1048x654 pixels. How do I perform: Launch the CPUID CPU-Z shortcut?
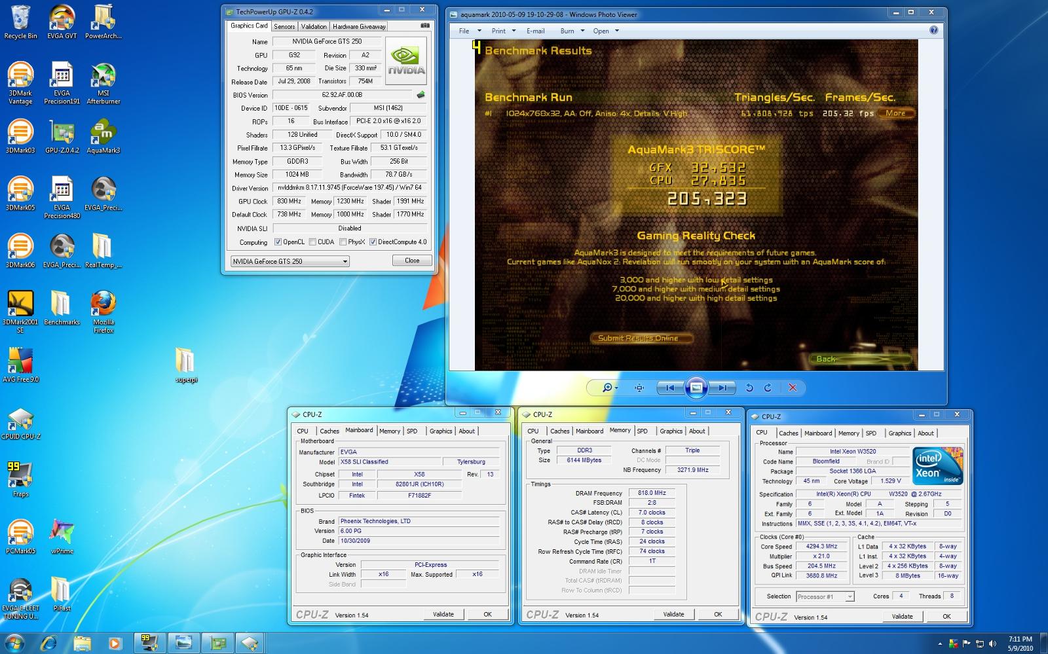pyautogui.click(x=20, y=422)
